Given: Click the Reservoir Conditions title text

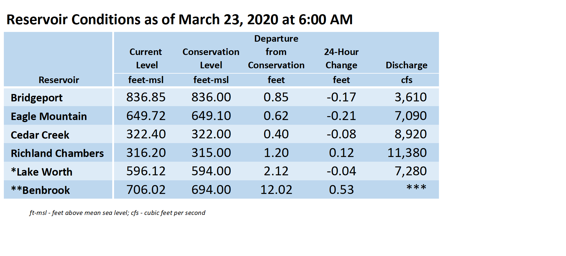Looking at the screenshot, I should 179,20.
